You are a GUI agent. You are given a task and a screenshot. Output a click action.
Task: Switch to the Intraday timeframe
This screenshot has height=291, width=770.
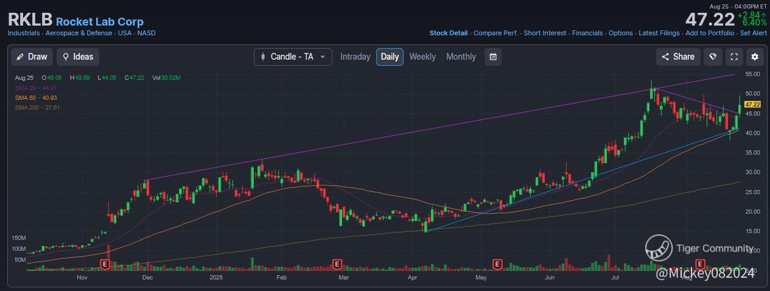click(355, 57)
